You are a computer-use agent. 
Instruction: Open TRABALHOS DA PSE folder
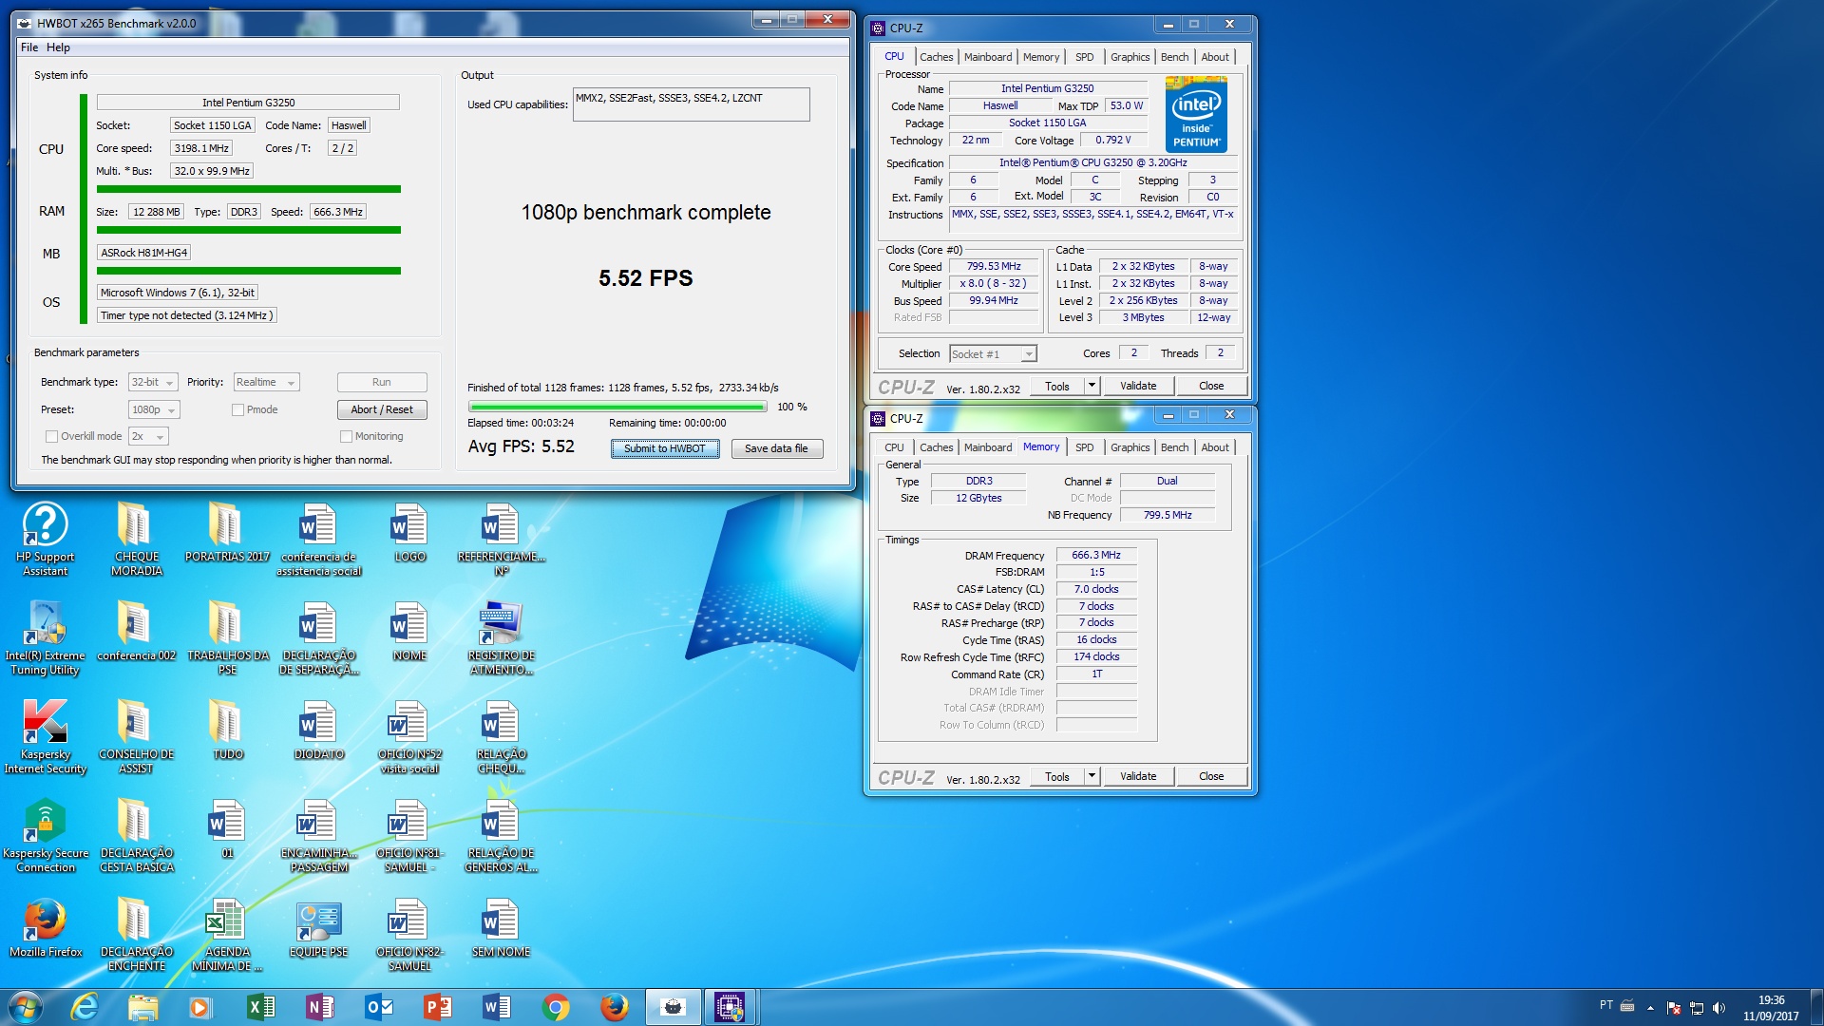[x=227, y=638]
